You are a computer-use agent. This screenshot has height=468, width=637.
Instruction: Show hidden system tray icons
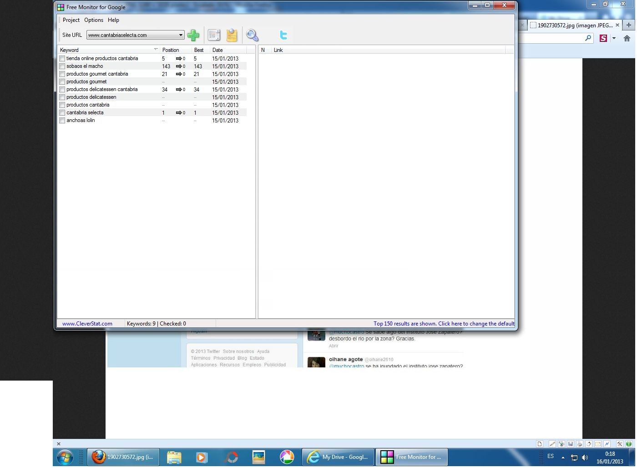(563, 458)
